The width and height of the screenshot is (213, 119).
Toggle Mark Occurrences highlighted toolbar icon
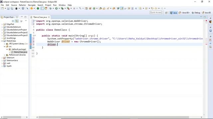click(x=122, y=8)
